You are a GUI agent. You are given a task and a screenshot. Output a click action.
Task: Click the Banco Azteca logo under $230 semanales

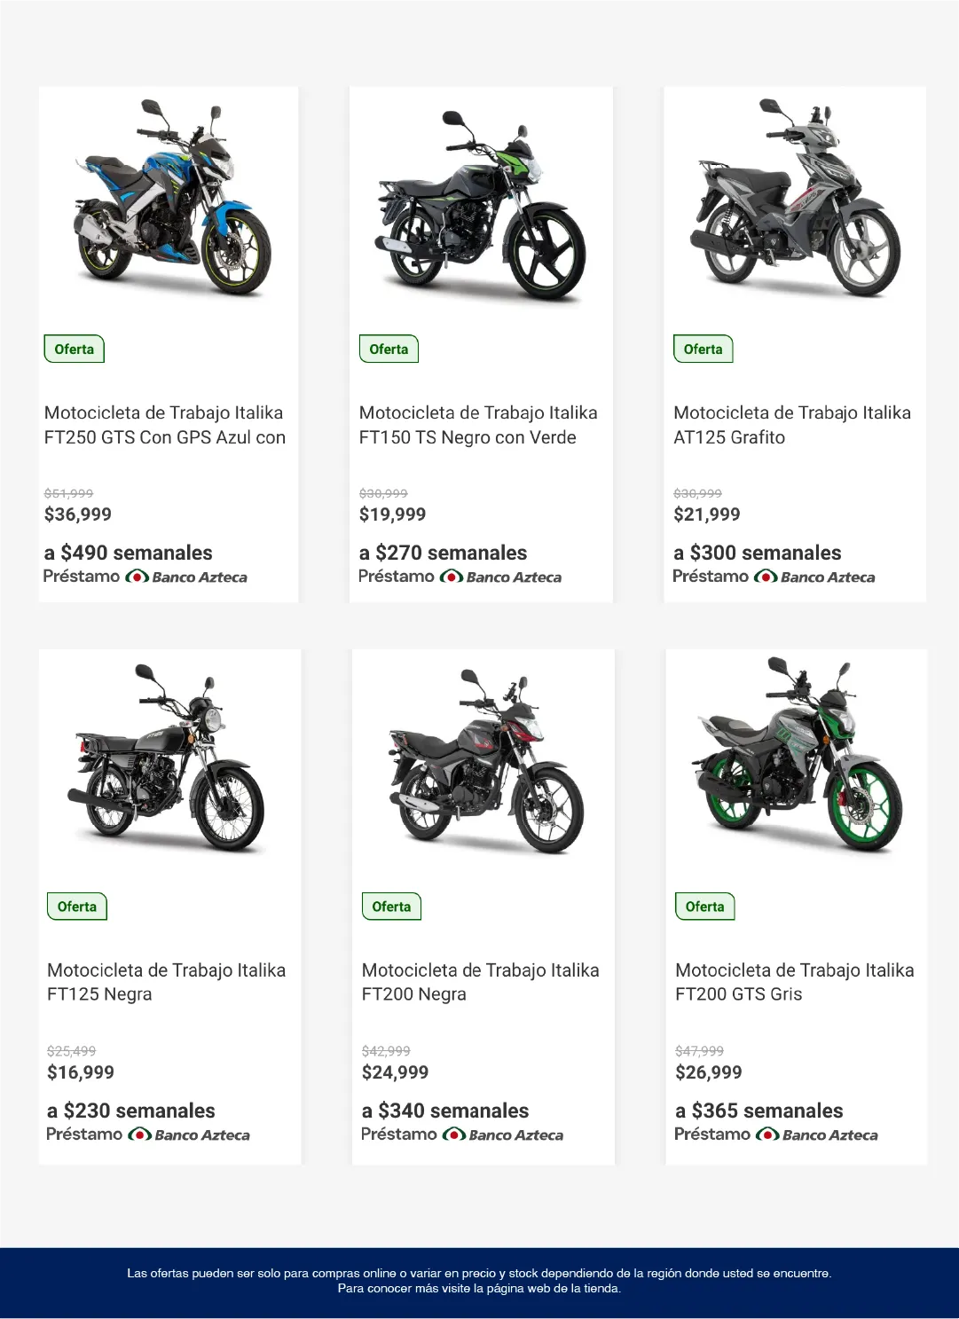pyautogui.click(x=189, y=1135)
